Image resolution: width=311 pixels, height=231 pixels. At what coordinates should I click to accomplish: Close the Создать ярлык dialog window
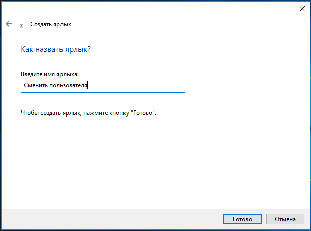[x=302, y=9]
